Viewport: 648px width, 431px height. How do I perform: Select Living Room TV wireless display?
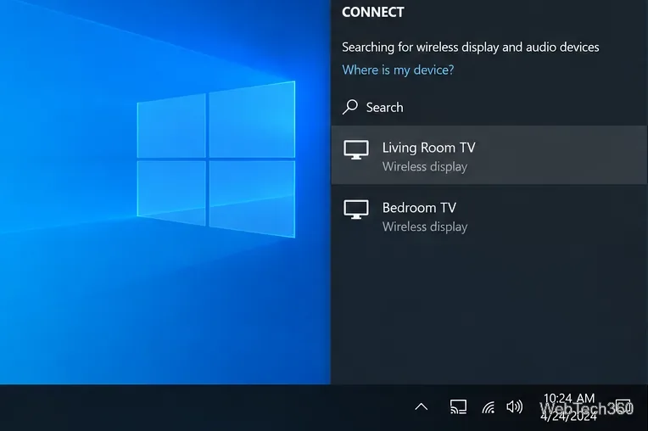[489, 155]
